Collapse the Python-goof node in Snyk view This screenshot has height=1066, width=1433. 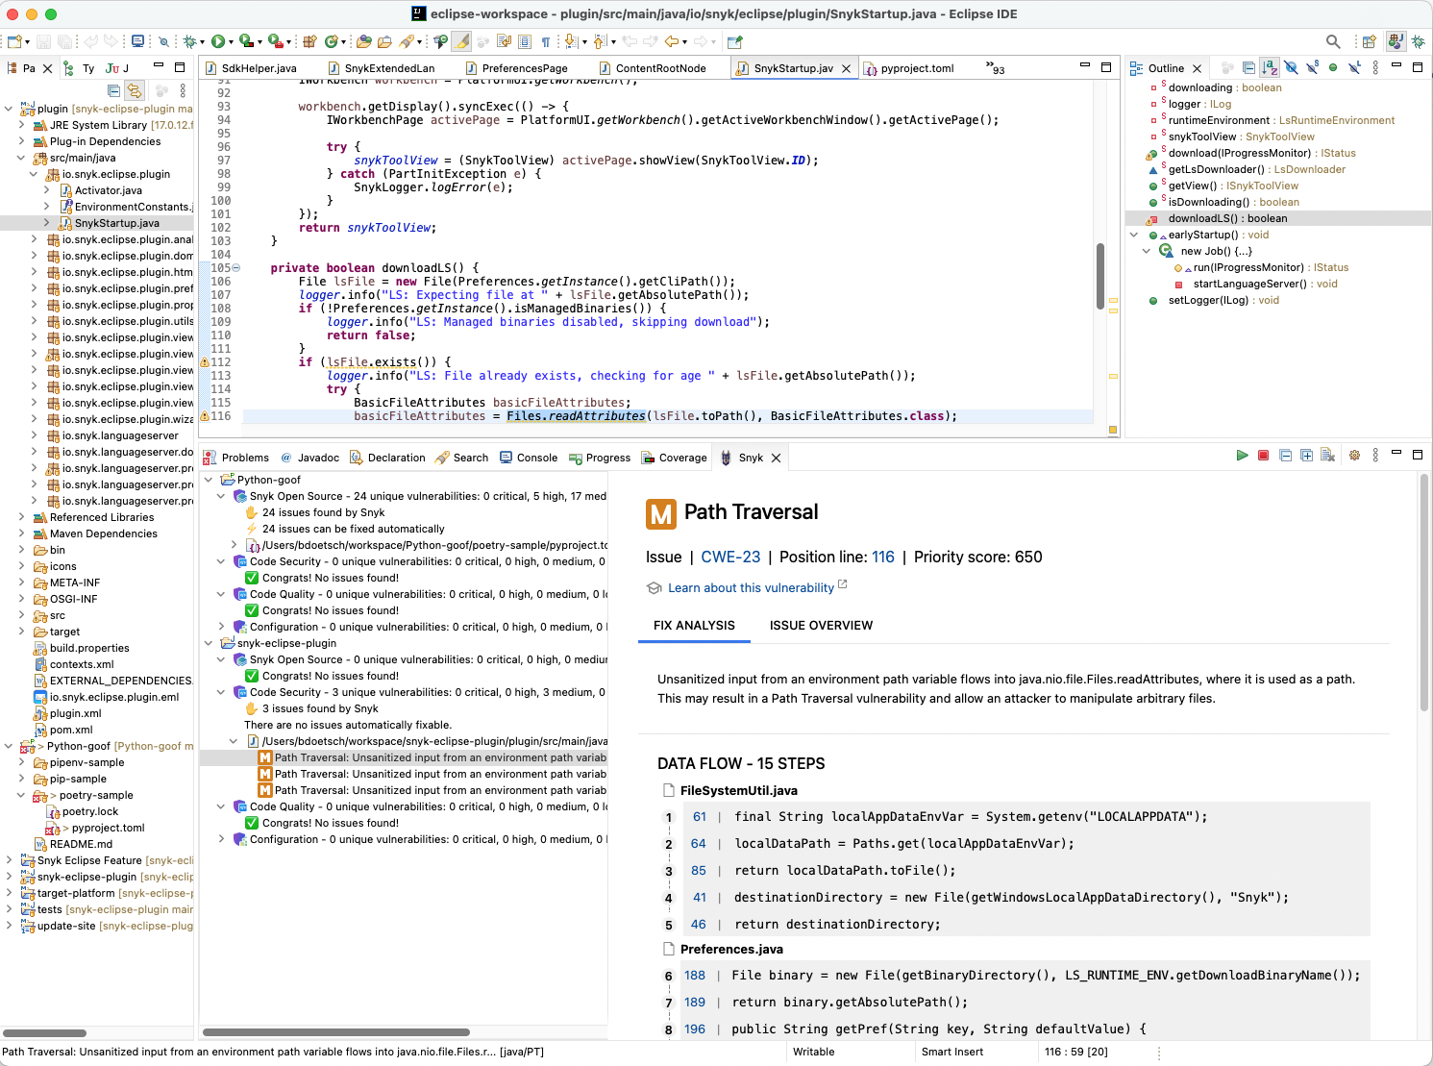pos(209,480)
